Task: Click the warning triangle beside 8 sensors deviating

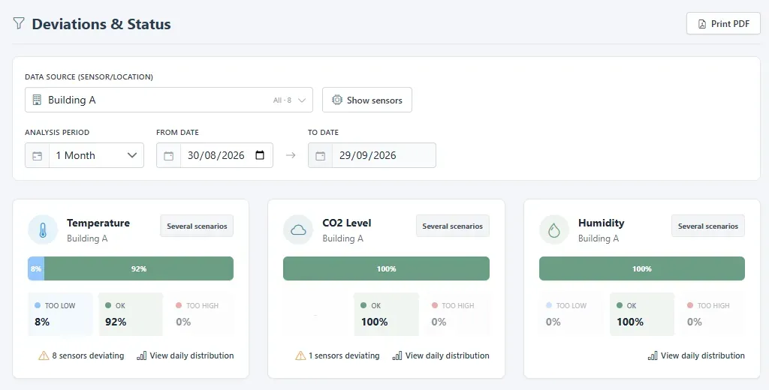Action: tap(44, 355)
